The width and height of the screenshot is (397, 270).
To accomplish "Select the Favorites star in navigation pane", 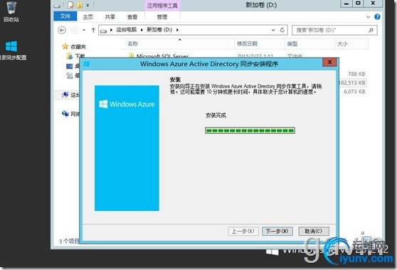I will pos(65,46).
